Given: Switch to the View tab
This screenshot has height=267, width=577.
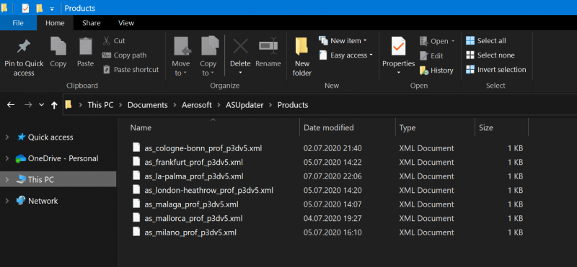Looking at the screenshot, I should click(126, 23).
